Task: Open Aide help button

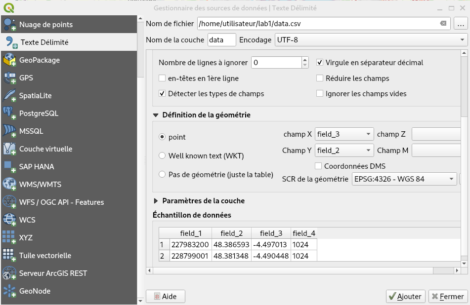Action: [166, 296]
